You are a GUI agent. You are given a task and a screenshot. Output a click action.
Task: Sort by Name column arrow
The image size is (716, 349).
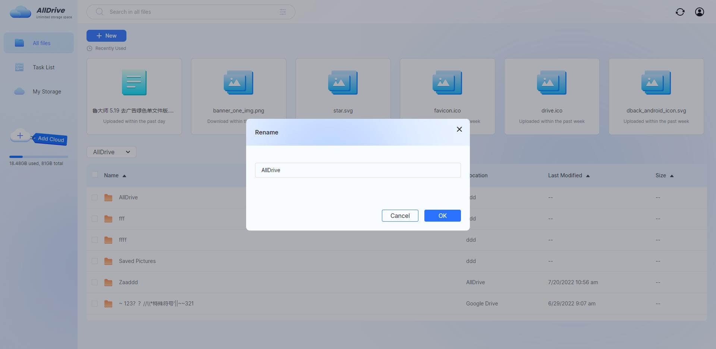pos(125,176)
